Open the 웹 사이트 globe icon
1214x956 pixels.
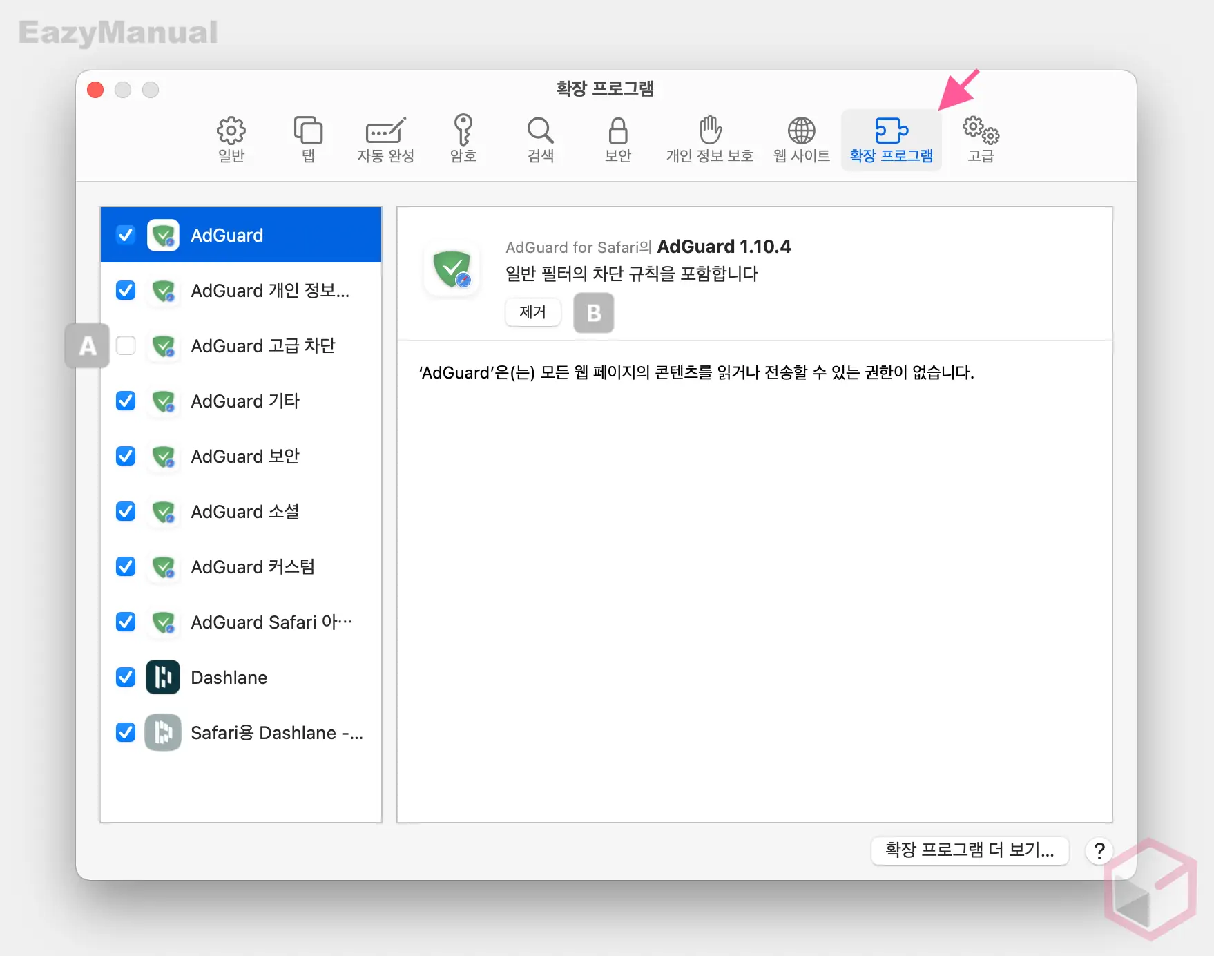tap(802, 131)
